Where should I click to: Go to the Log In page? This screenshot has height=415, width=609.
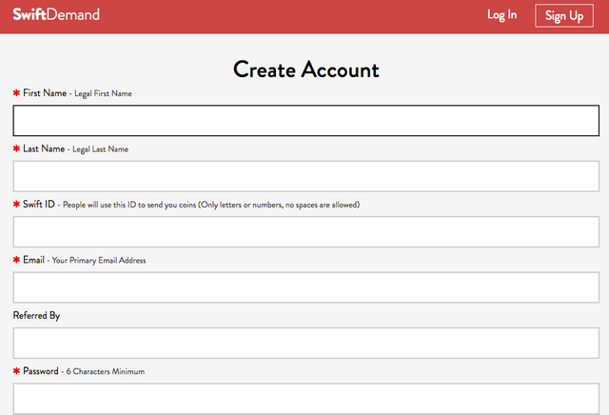coord(501,15)
